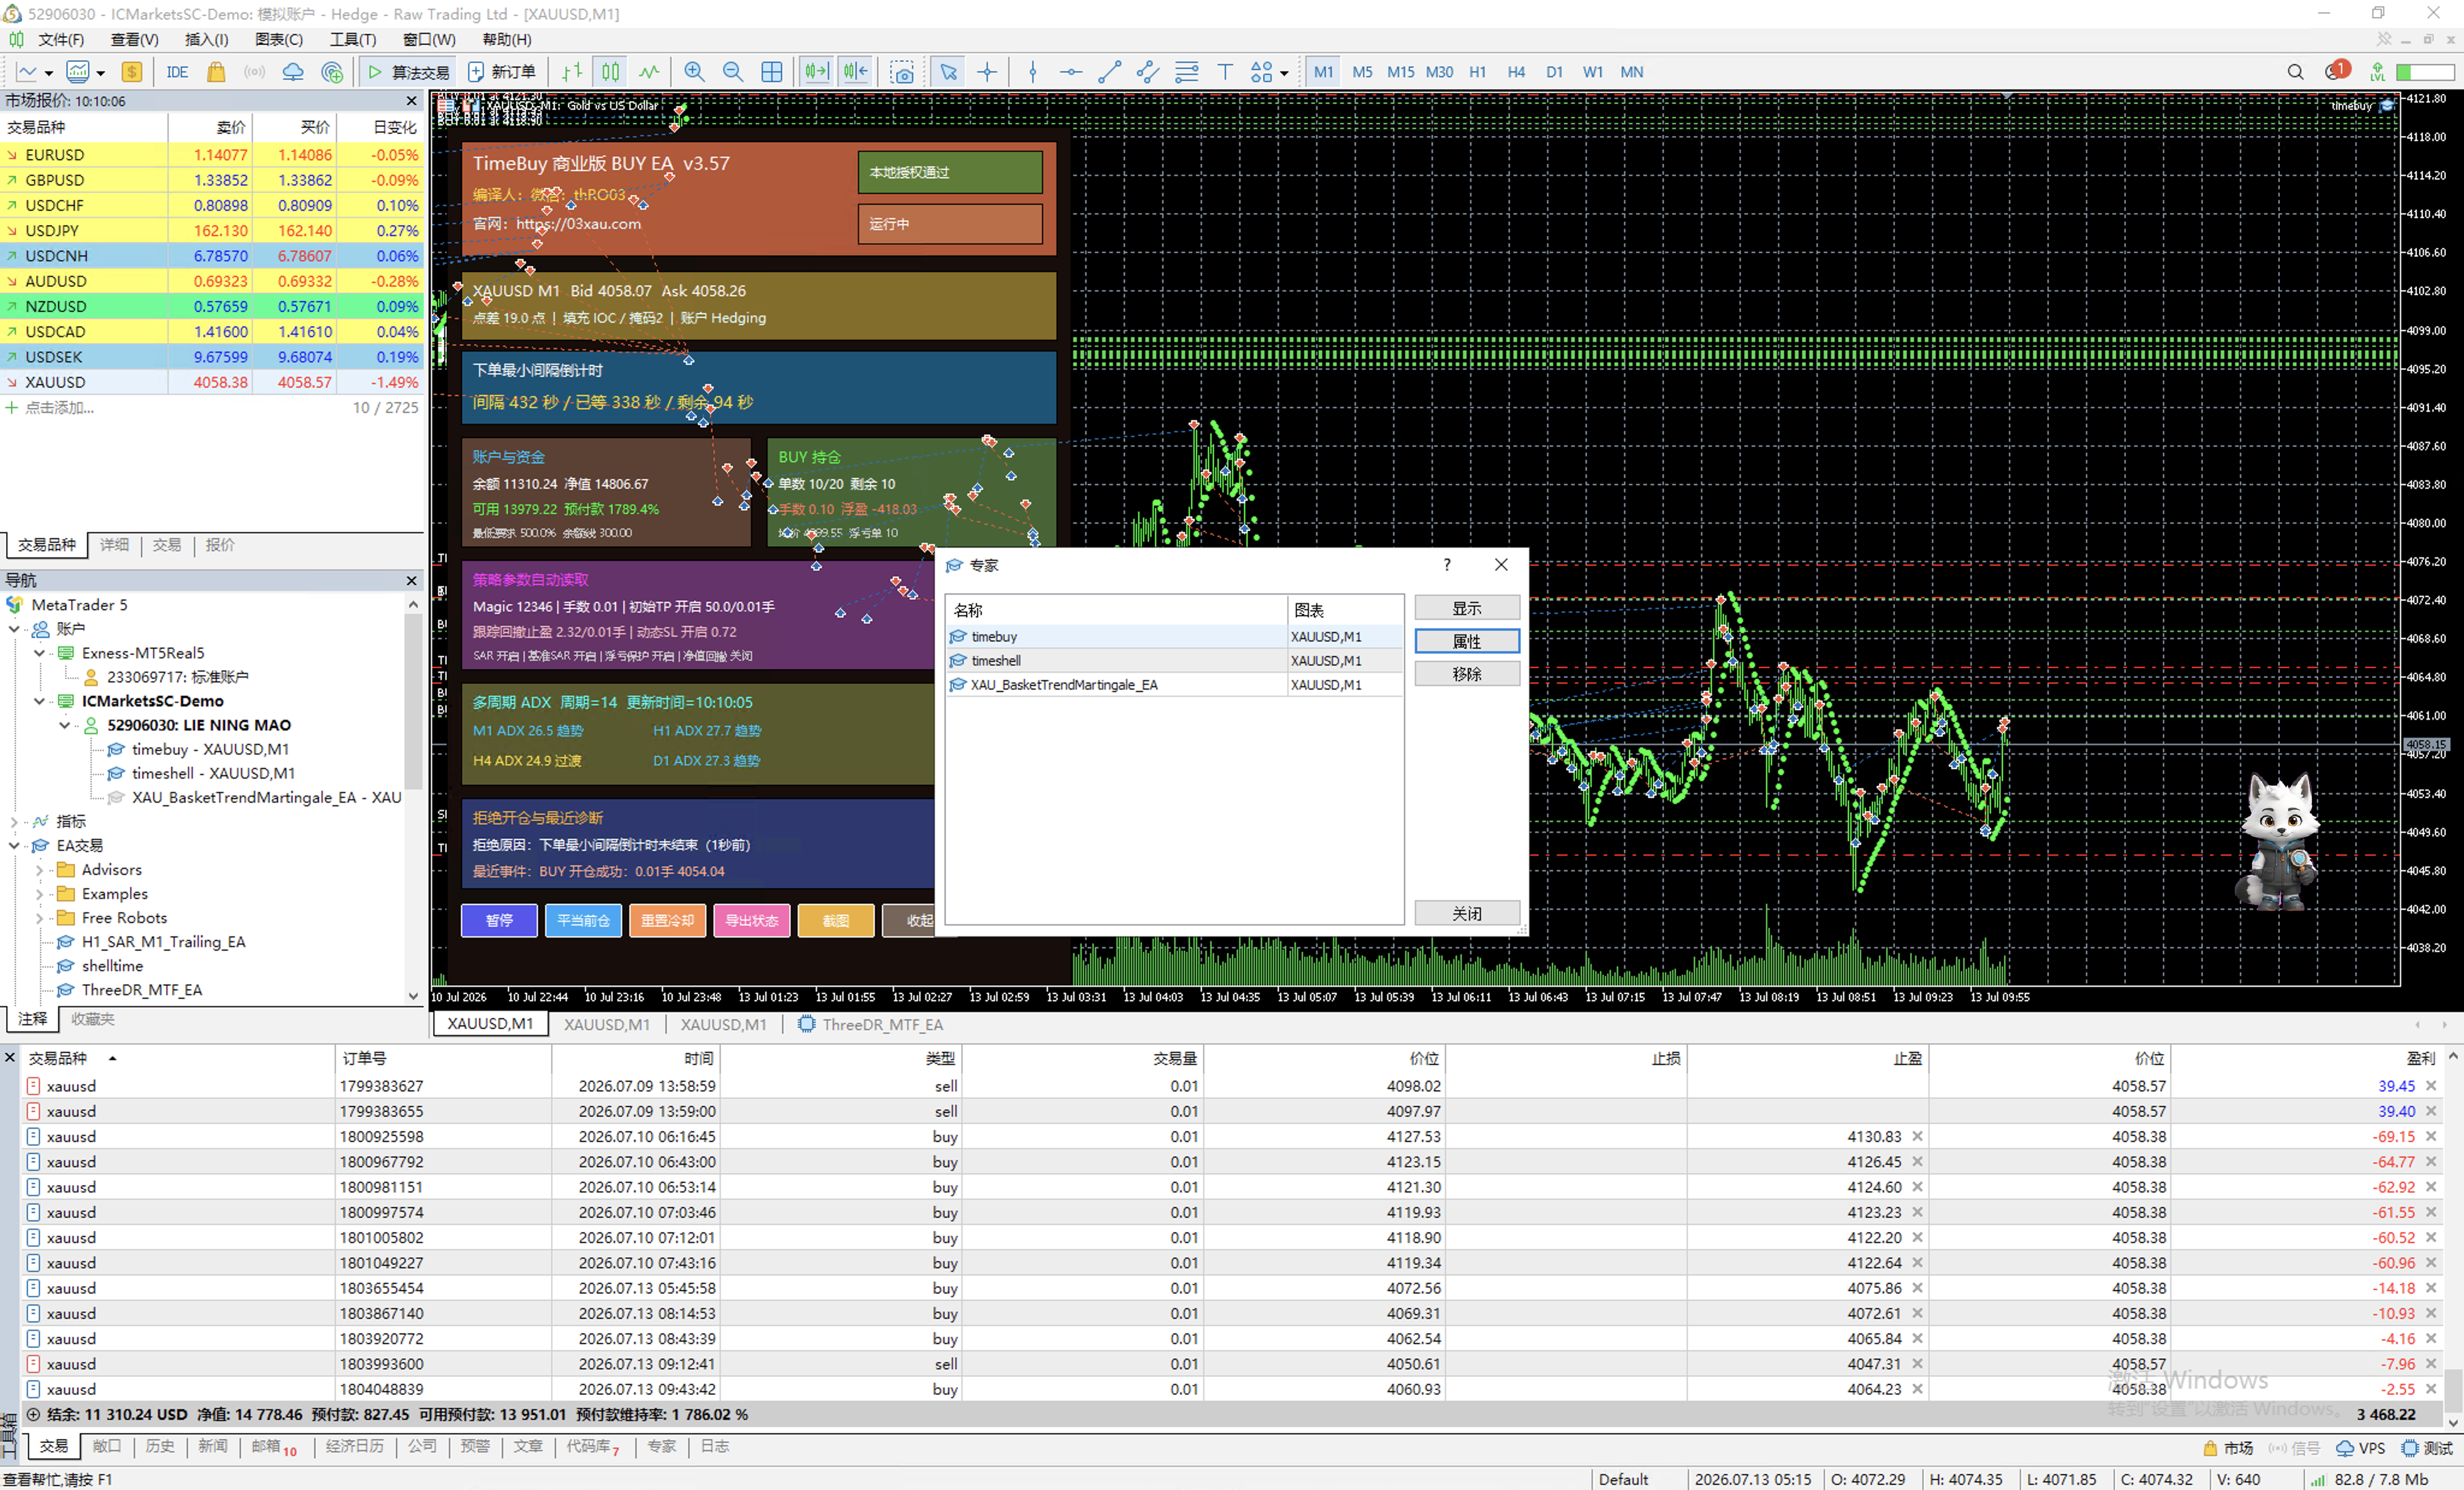Click the orange 重置冷却 panel button
Viewport: 2464px width, 1490px height.
pos(668,921)
